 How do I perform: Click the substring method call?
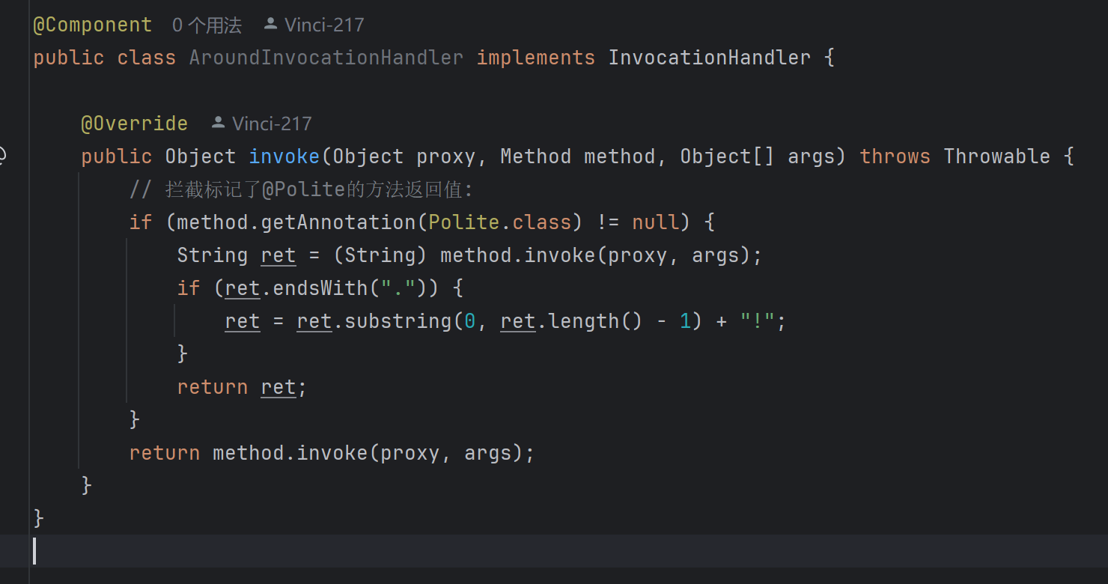point(398,321)
